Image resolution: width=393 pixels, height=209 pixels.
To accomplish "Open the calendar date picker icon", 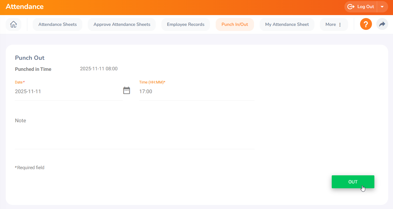I will [x=127, y=90].
